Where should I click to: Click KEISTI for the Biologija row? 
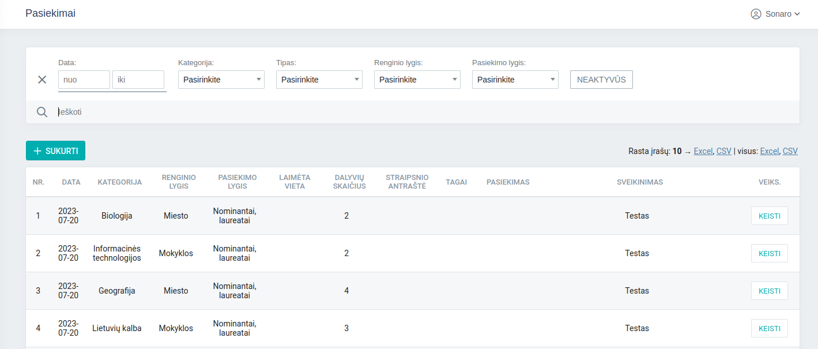(769, 216)
